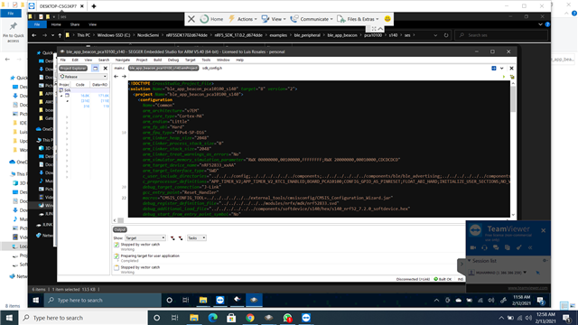Open the Tools menu in SEGGER Embedded Studio

[206, 60]
